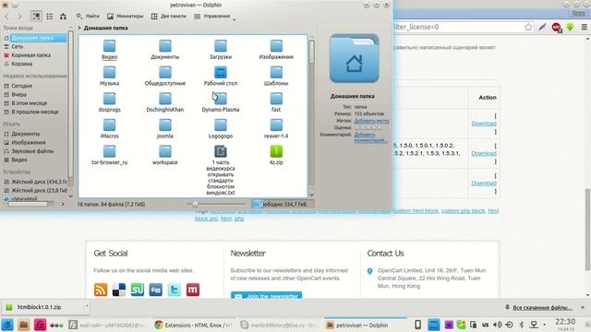The height and width of the screenshot is (332, 591).
Task: Select the dosprogs folder
Action: point(109,102)
